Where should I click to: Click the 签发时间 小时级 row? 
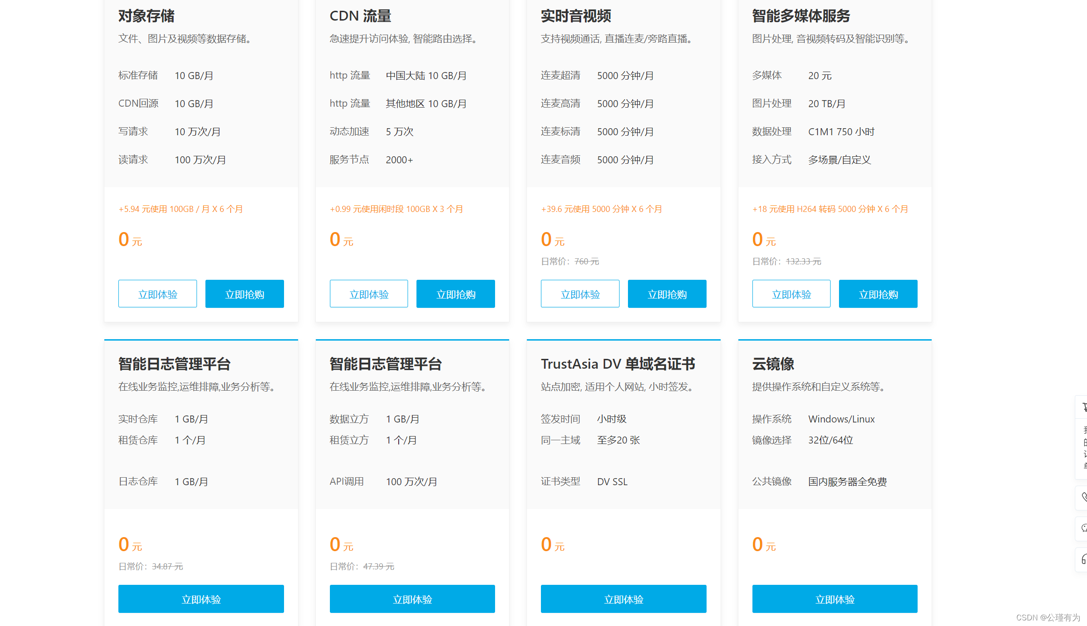coord(584,419)
